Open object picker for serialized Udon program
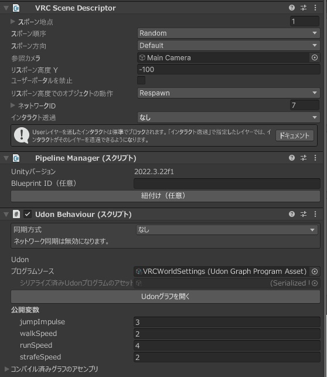 click(315, 283)
